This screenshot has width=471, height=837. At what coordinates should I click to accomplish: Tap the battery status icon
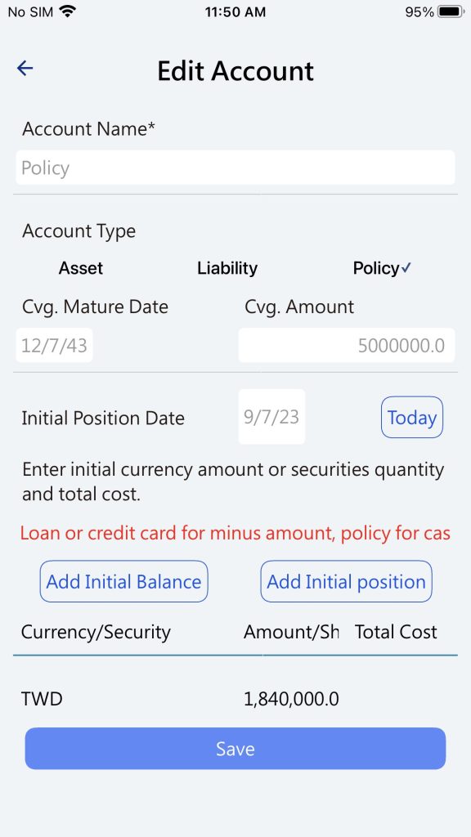coord(451,11)
